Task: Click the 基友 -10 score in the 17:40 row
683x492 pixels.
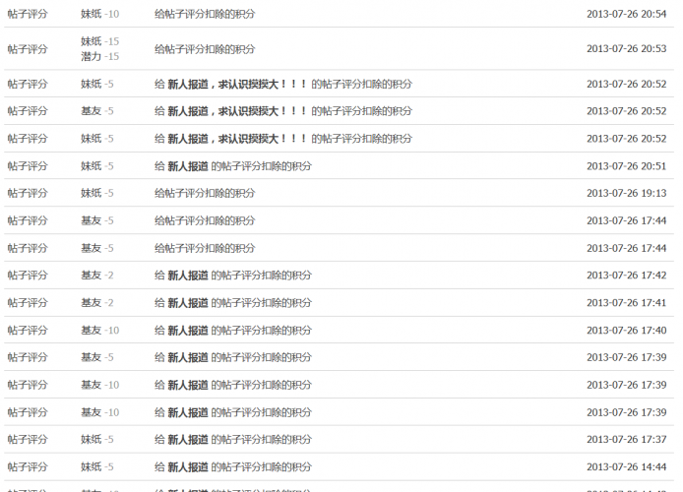Action: point(99,331)
